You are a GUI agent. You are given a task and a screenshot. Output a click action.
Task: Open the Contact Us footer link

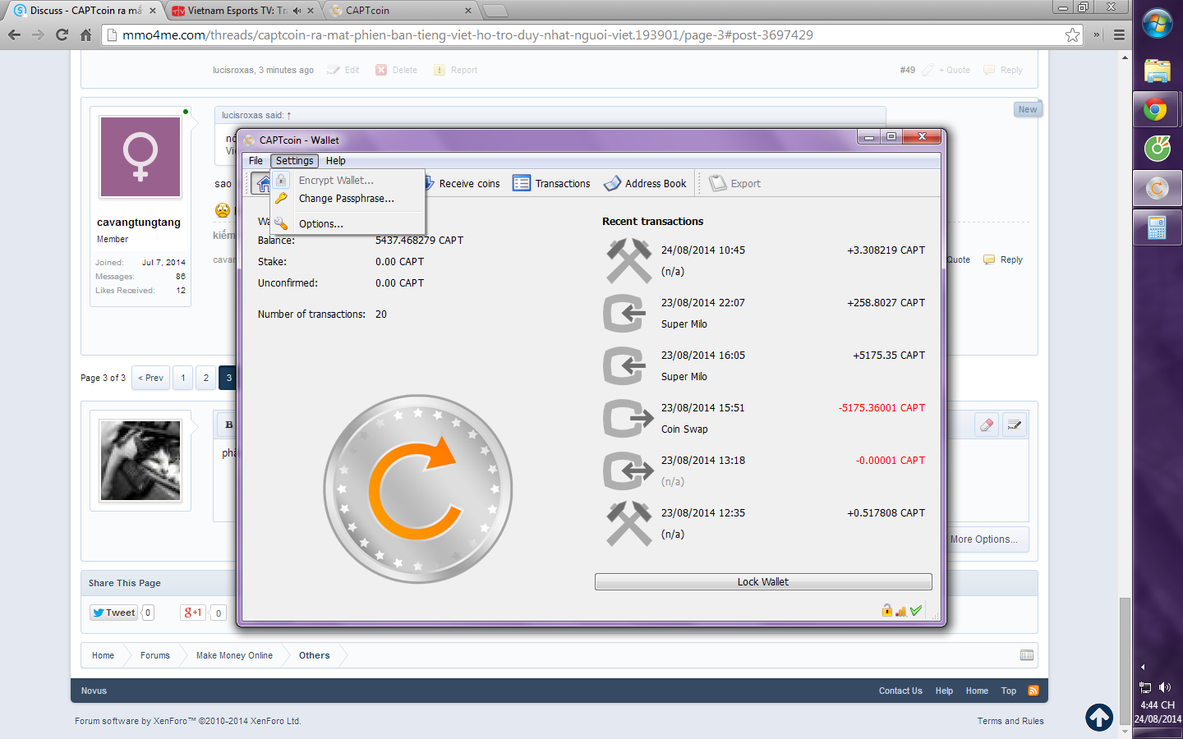tap(900, 691)
